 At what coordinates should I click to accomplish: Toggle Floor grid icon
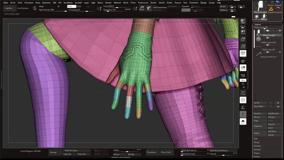243,61
